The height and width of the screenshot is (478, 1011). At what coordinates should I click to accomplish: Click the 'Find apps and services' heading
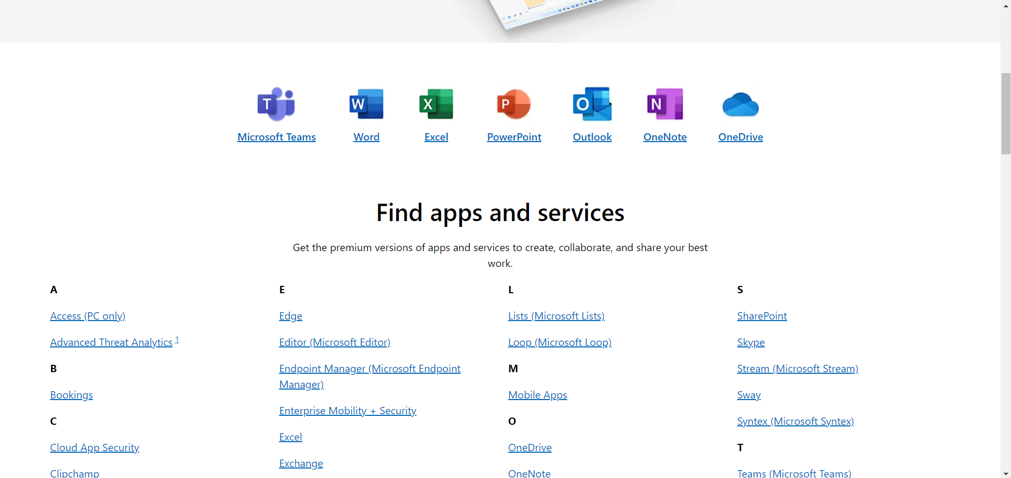click(500, 213)
